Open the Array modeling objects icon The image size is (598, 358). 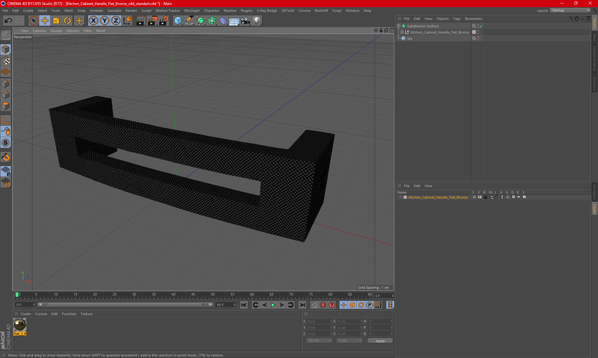click(212, 21)
